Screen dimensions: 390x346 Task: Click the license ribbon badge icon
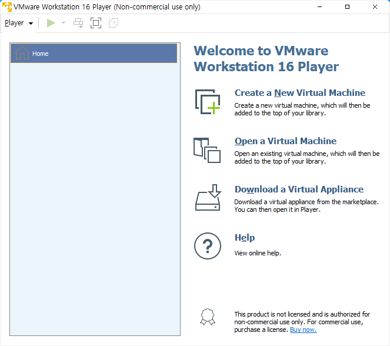click(208, 317)
